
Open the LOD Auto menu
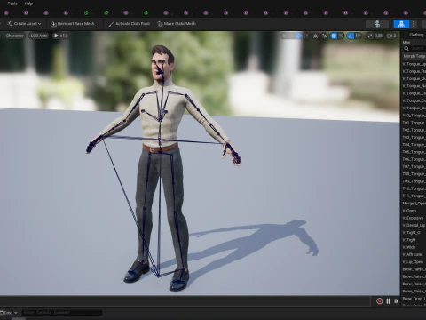(x=39, y=36)
